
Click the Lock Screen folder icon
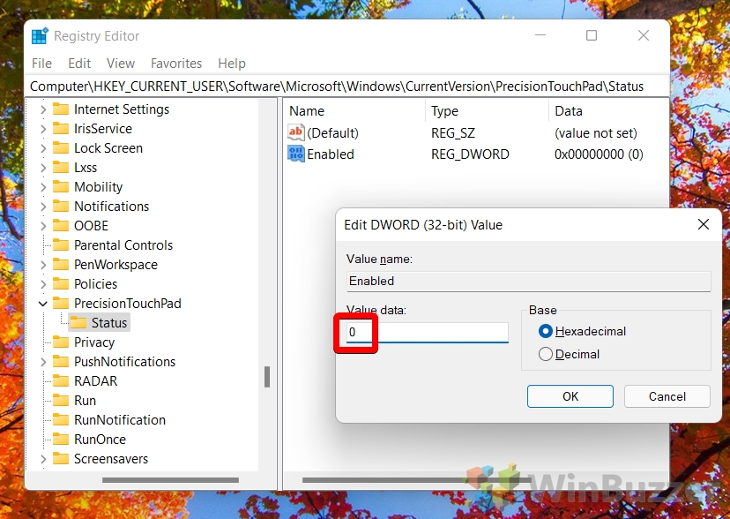61,148
